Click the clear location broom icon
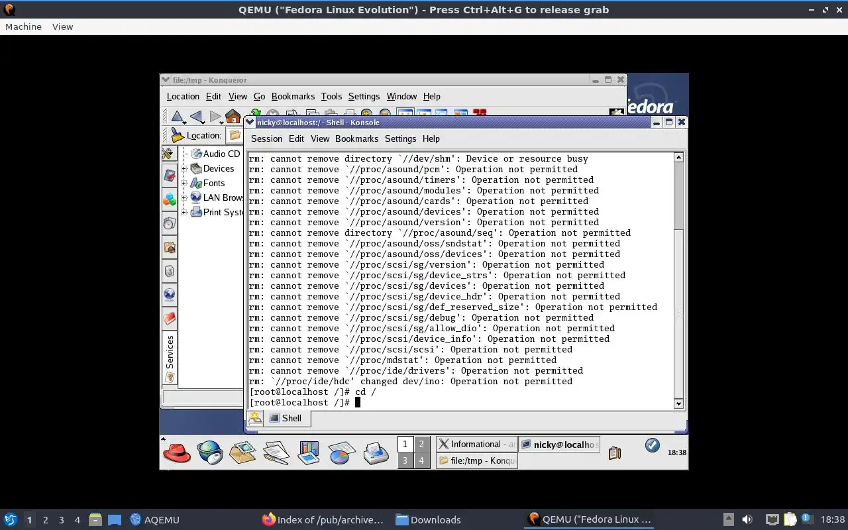Viewport: 848px width, 530px height. tap(177, 135)
